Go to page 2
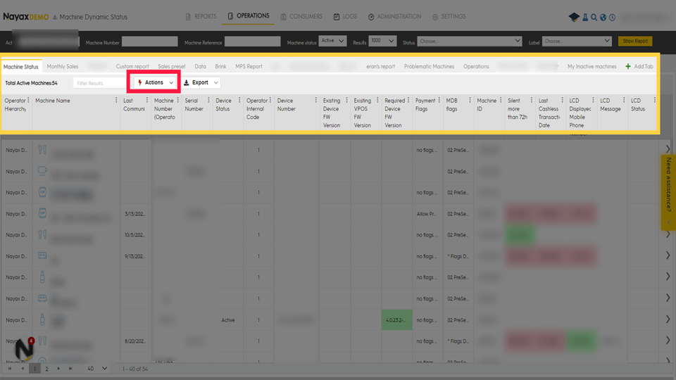Viewport: 676px width, 380px height. [46, 369]
